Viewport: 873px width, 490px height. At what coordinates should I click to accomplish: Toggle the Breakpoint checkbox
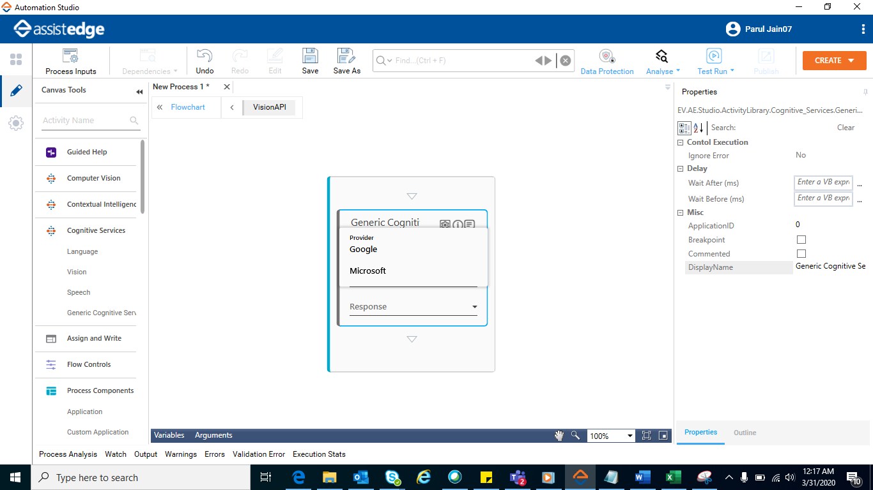click(x=801, y=240)
